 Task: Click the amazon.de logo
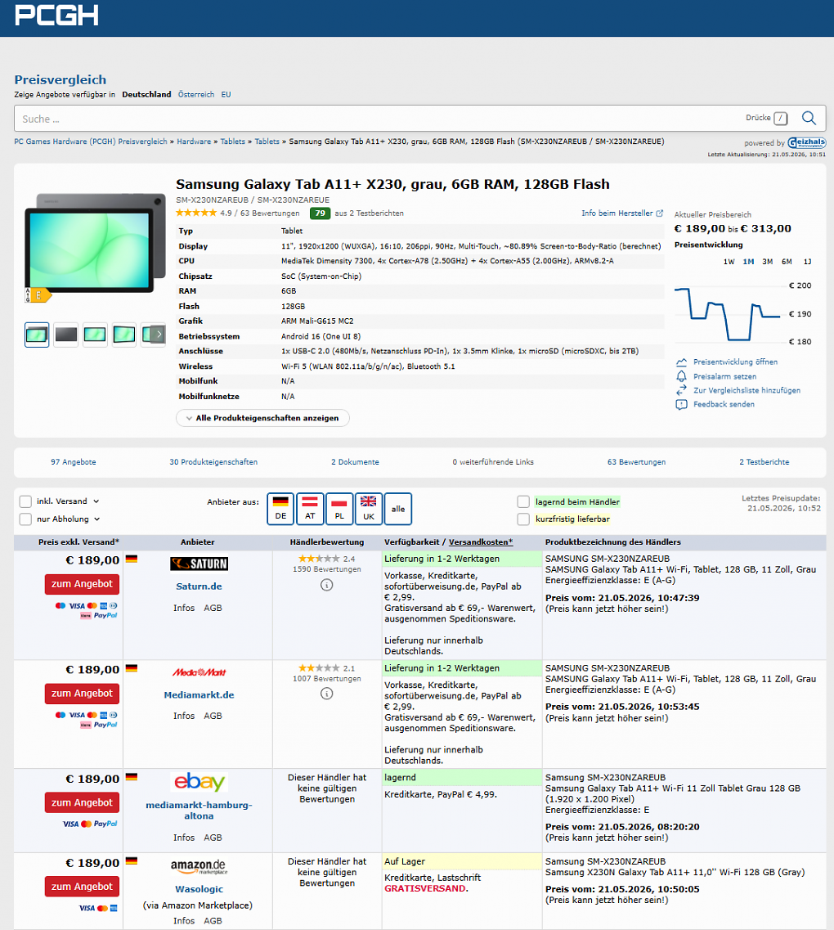coord(198,866)
